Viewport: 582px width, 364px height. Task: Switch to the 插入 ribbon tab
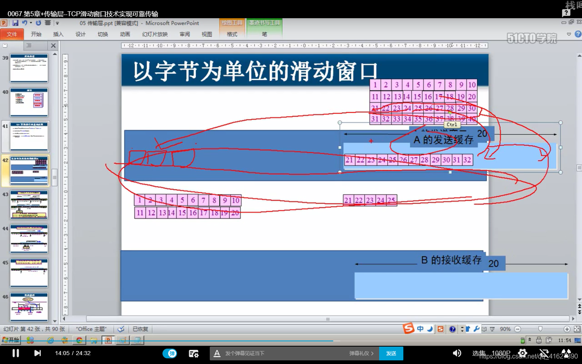58,34
